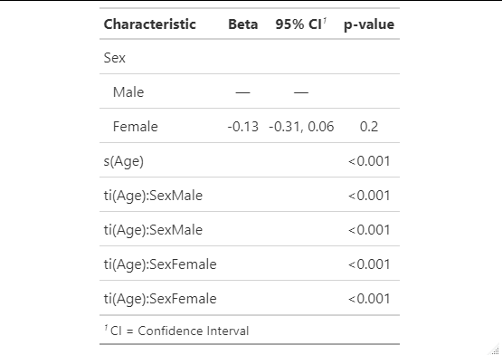Click the confidence interval -0.31, 0.06
Image resolution: width=502 pixels, height=355 pixels.
[301, 127]
